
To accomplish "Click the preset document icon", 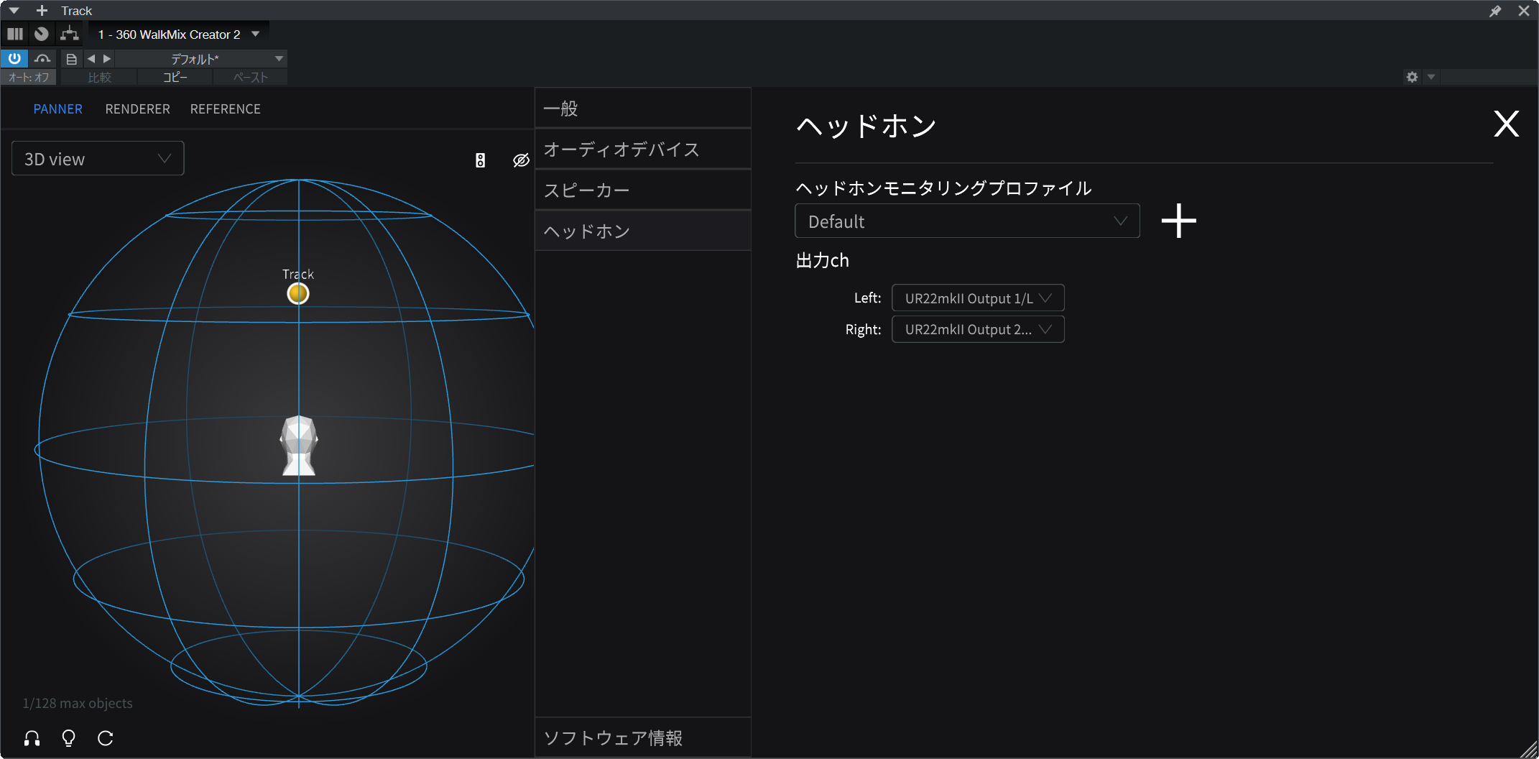I will 71,59.
